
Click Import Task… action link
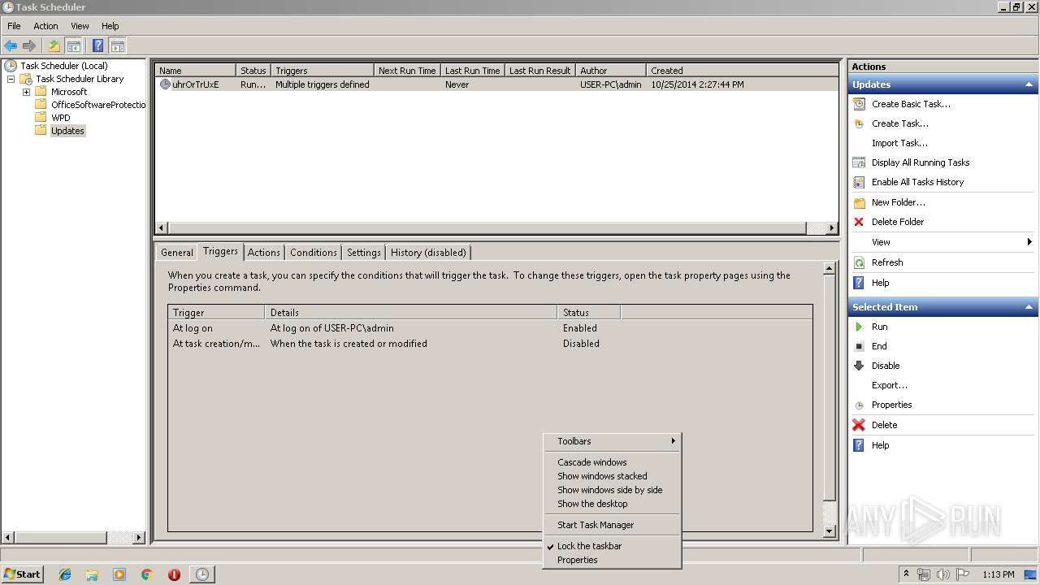(899, 143)
